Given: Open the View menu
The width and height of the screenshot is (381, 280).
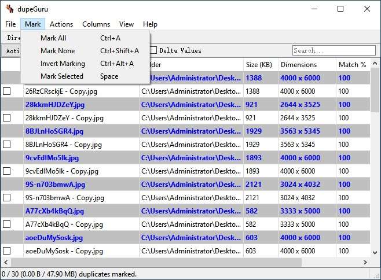Looking at the screenshot, I should [126, 24].
